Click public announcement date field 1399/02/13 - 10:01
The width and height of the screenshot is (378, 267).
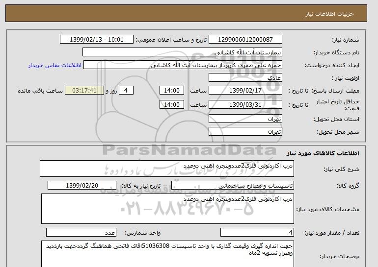click(96, 40)
